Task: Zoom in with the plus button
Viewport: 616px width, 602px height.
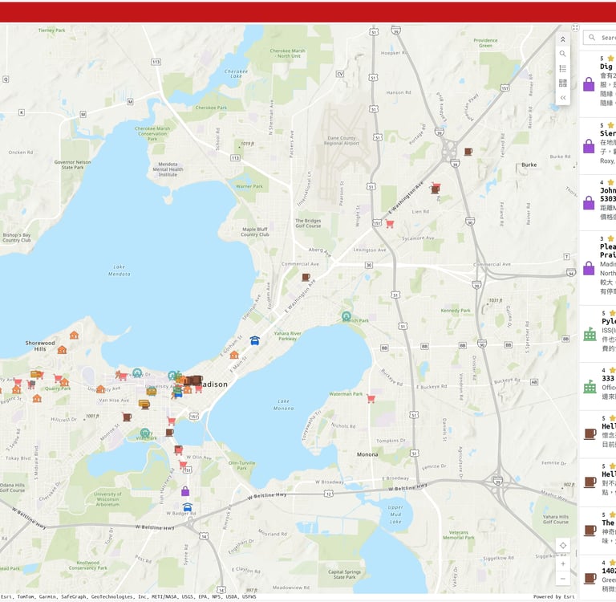Action: click(x=563, y=563)
